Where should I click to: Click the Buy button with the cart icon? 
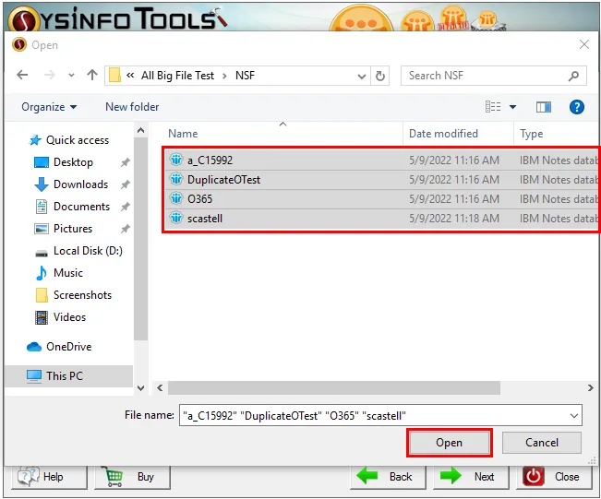pyautogui.click(x=132, y=477)
